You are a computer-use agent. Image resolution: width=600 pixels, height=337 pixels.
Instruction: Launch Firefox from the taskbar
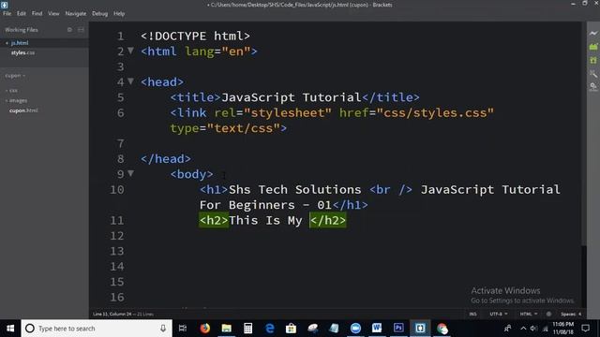pyautogui.click(x=204, y=329)
